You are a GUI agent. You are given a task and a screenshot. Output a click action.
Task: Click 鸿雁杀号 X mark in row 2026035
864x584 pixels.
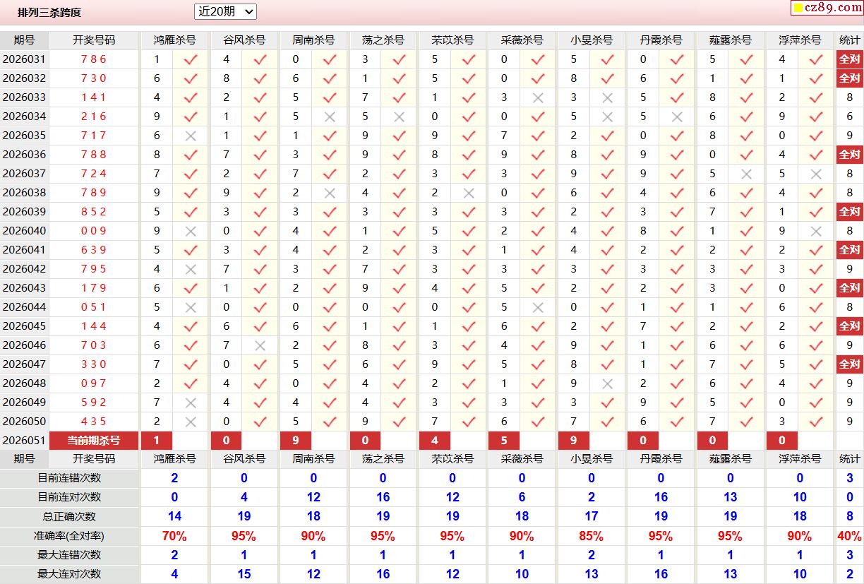click(x=190, y=136)
